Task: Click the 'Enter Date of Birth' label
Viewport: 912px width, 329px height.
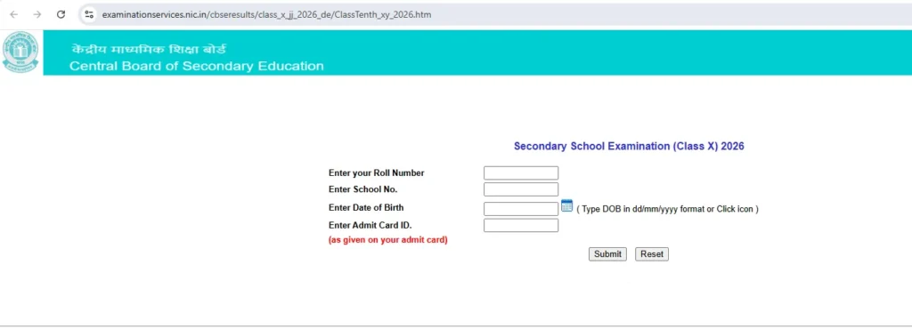Action: [x=366, y=207]
